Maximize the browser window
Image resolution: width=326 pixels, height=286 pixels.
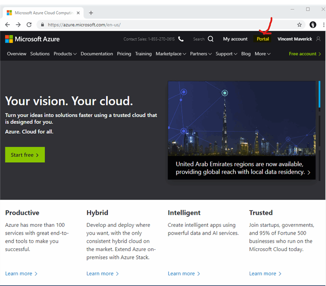click(308, 9)
